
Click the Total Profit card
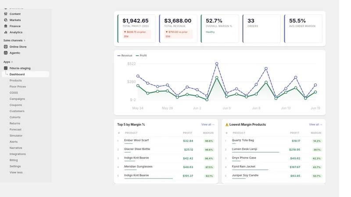pyautogui.click(x=136, y=28)
